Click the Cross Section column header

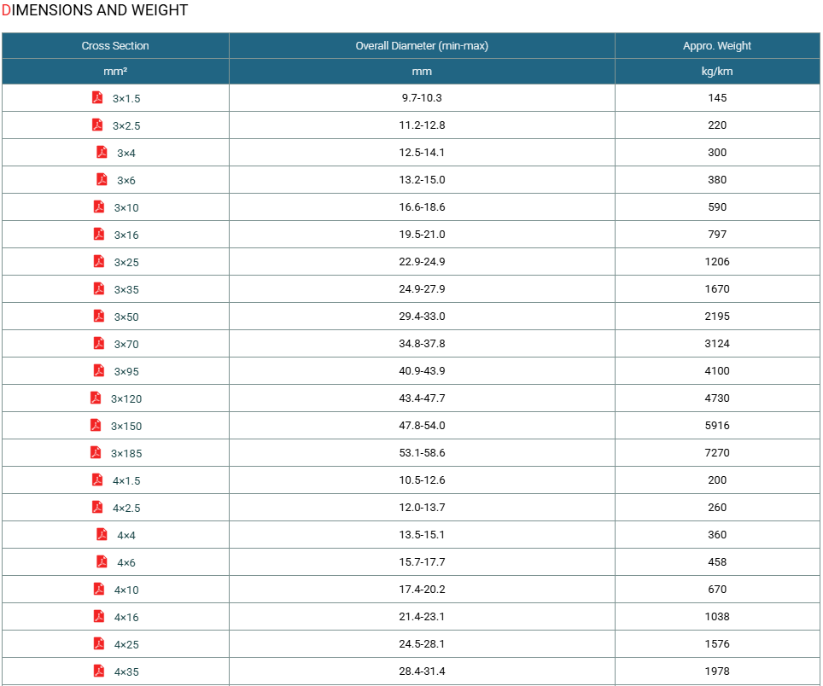pyautogui.click(x=115, y=45)
